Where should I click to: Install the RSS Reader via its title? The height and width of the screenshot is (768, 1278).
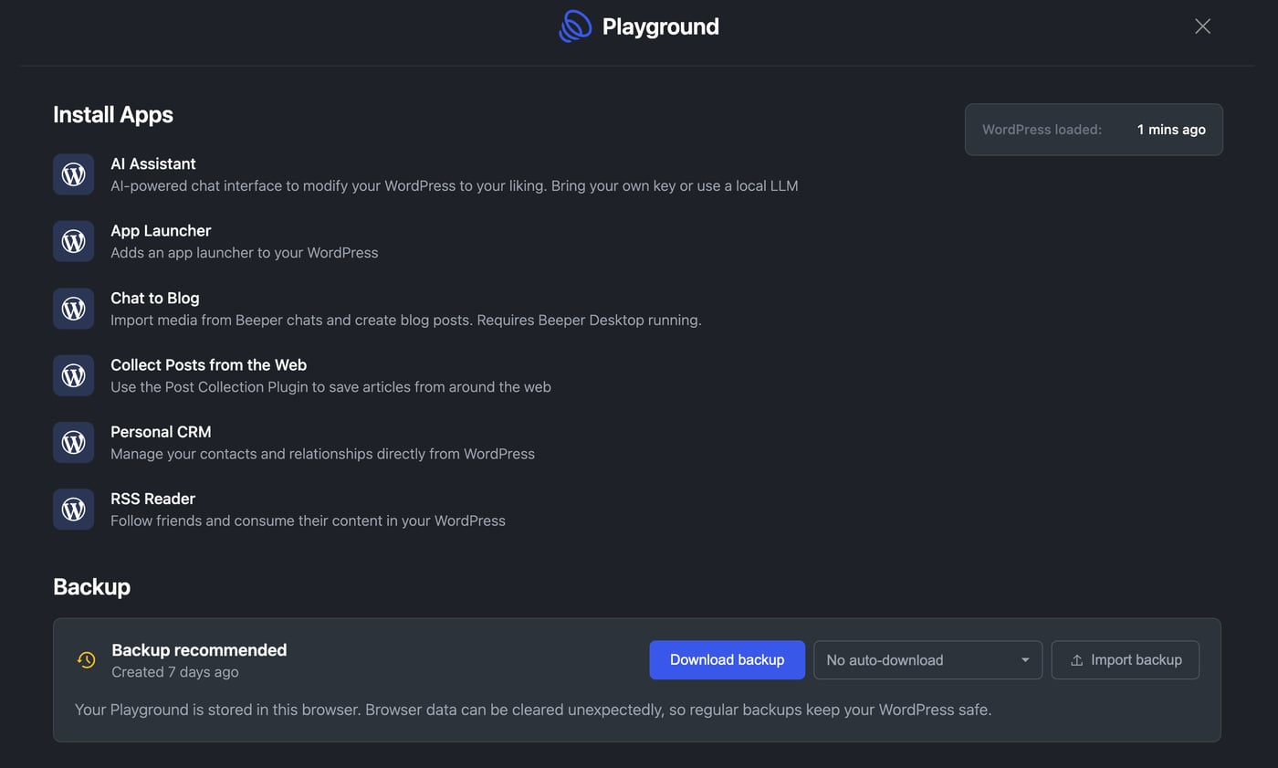pyautogui.click(x=152, y=499)
